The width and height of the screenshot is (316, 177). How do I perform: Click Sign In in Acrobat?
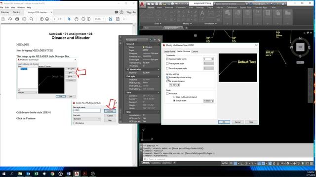click(131, 12)
